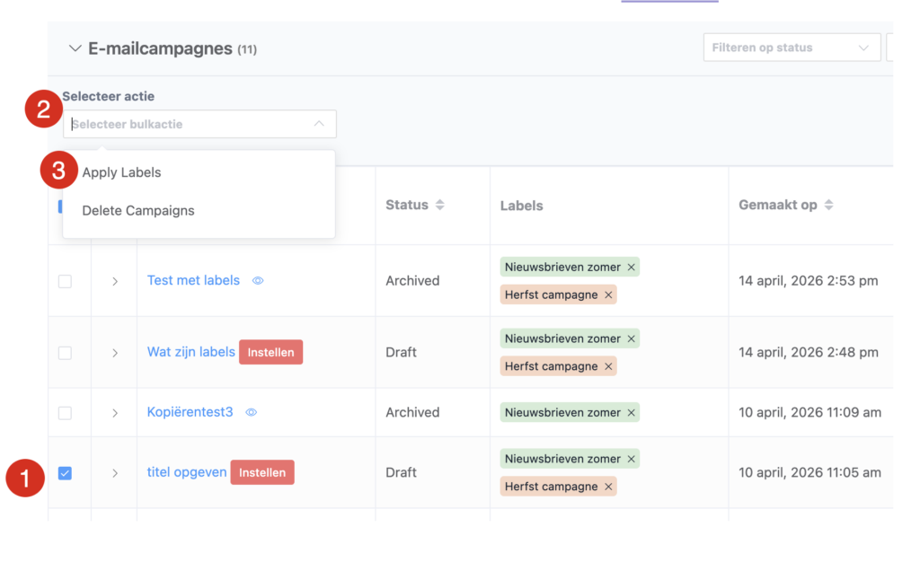The width and height of the screenshot is (920, 562).
Task: Open the Filteren op status dropdown
Action: point(791,48)
